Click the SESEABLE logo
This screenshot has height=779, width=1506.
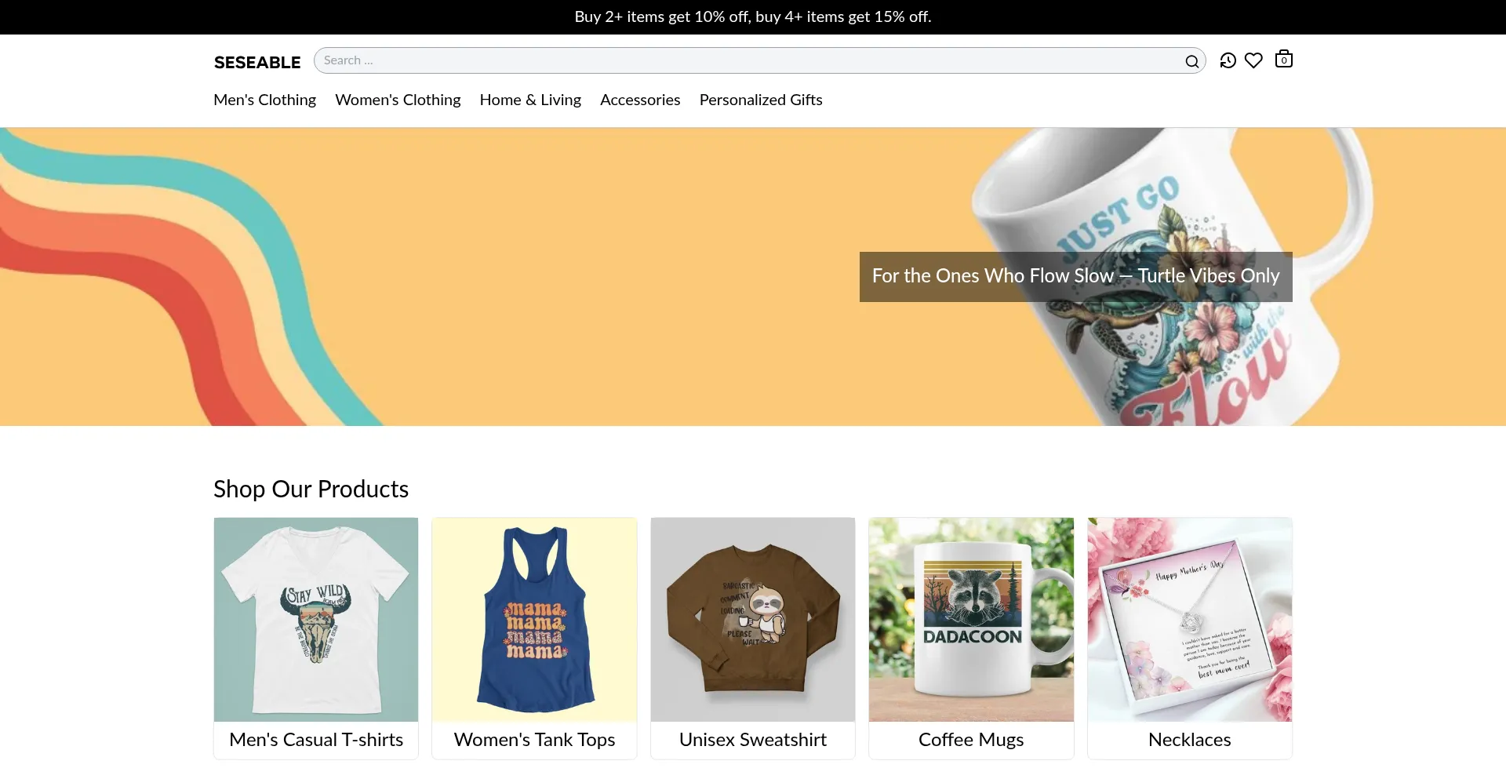pos(257,62)
